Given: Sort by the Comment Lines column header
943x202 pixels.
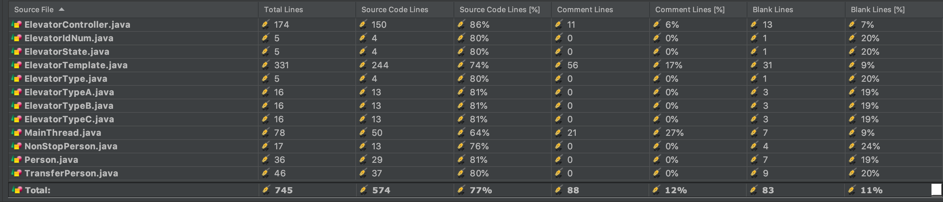Looking at the screenshot, I should (585, 9).
